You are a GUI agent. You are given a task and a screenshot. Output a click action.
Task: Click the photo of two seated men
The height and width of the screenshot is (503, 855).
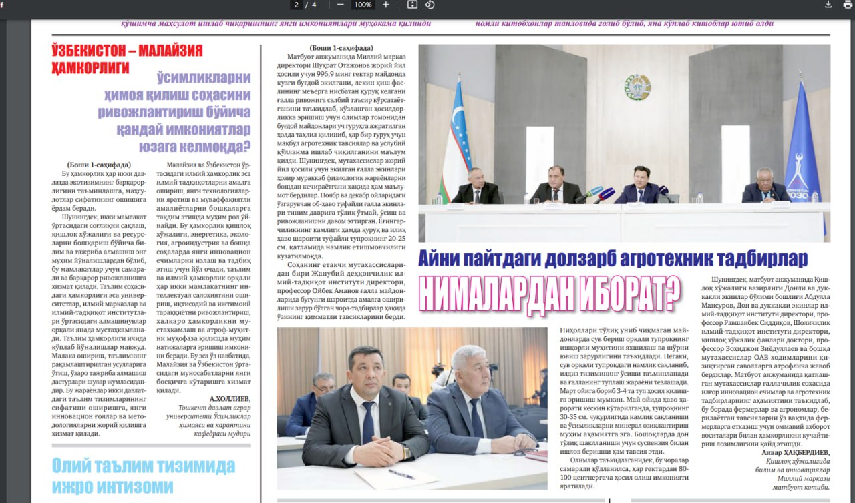412,408
